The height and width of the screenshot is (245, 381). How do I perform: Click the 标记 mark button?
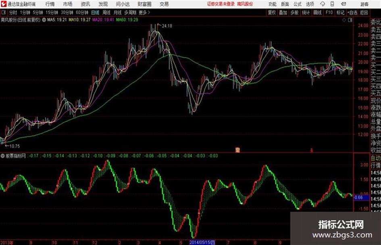coord(340,12)
